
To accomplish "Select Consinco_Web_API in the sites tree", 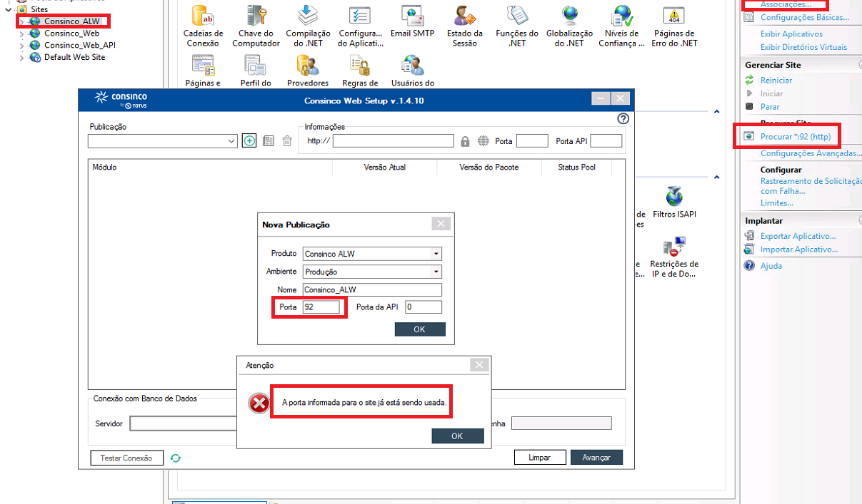I will pos(79,45).
